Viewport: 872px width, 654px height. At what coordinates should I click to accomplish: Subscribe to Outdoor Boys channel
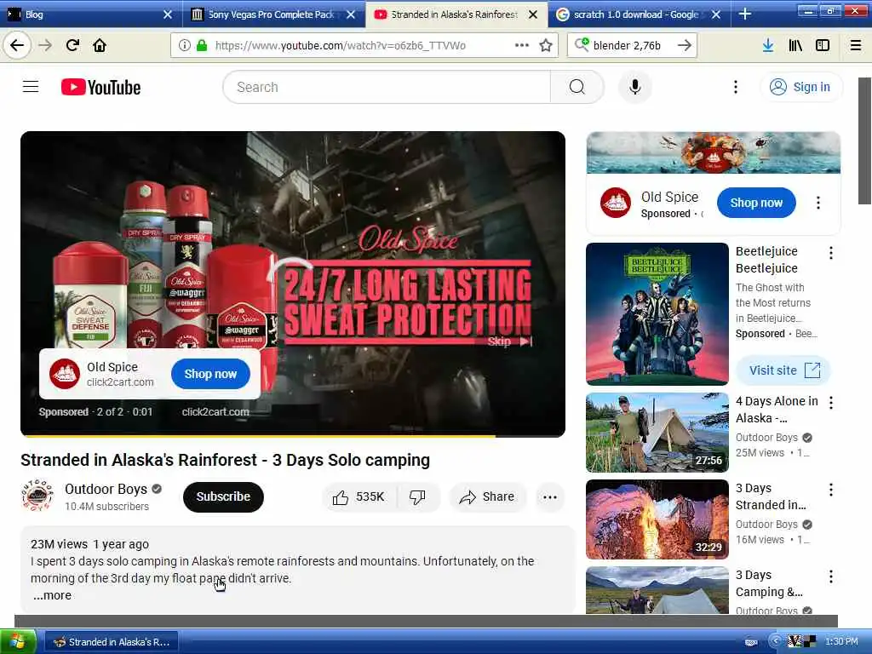[223, 496]
